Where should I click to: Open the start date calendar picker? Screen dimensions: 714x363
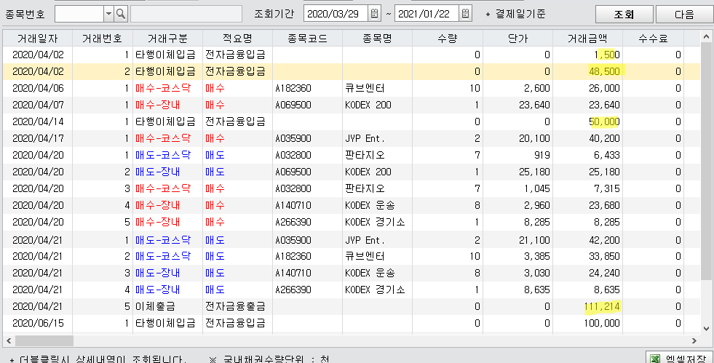(x=374, y=14)
